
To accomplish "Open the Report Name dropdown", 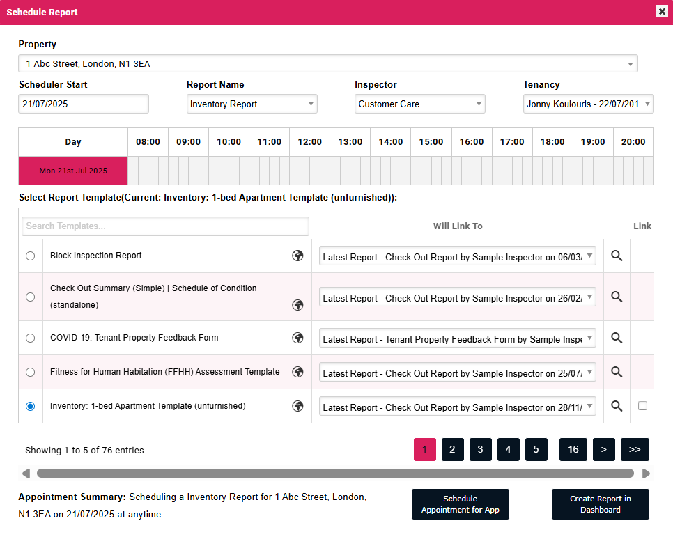I will pyautogui.click(x=252, y=104).
